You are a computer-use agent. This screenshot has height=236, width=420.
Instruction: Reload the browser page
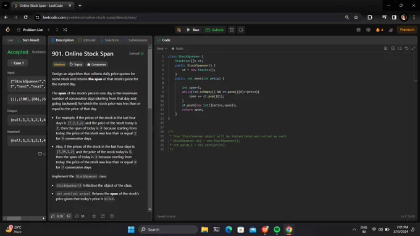[26, 17]
